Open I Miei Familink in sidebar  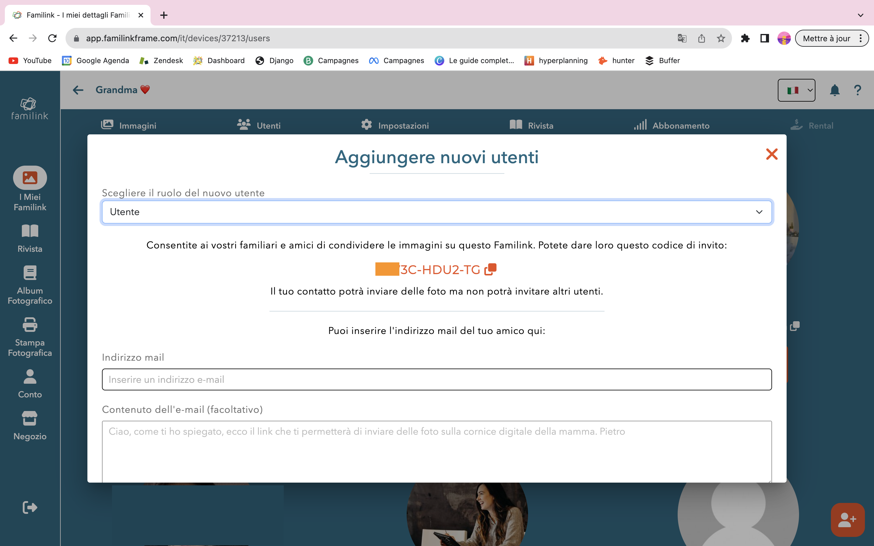click(30, 189)
